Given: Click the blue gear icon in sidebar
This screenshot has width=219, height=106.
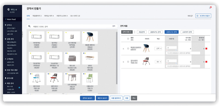Looking at the screenshot, I should pyautogui.click(x=19, y=87).
